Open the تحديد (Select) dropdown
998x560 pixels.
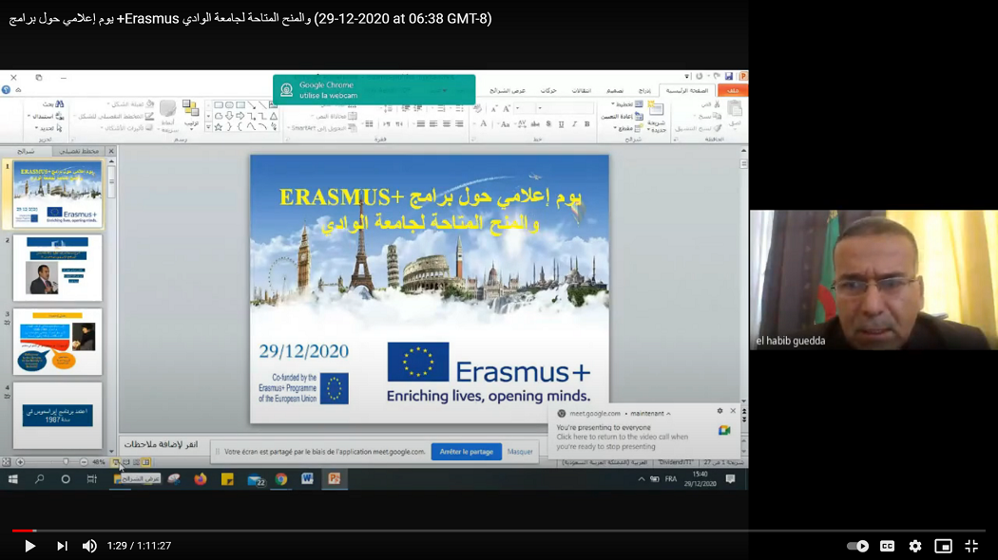coord(48,128)
